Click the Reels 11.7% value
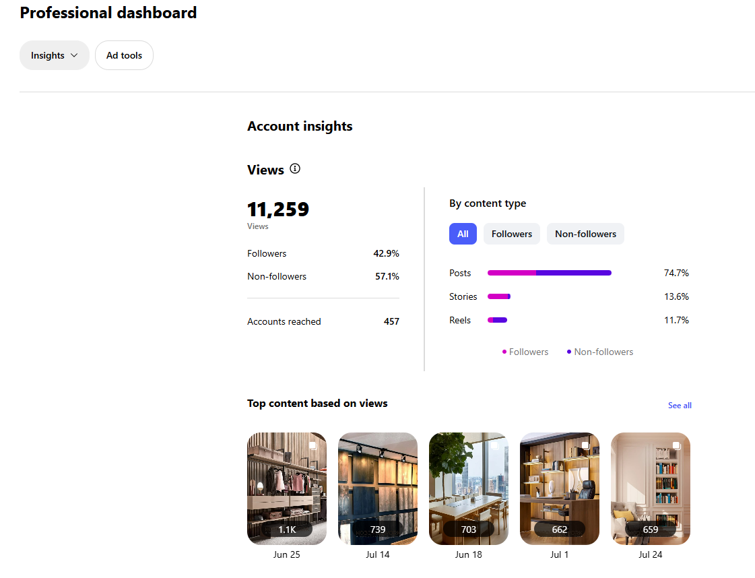The height and width of the screenshot is (578, 755). click(x=676, y=320)
